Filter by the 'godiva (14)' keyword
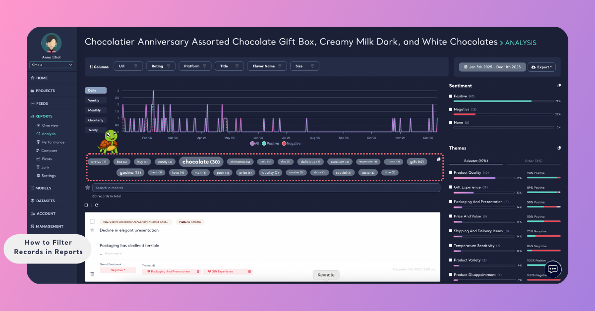This screenshot has width=595, height=311. pyautogui.click(x=131, y=172)
